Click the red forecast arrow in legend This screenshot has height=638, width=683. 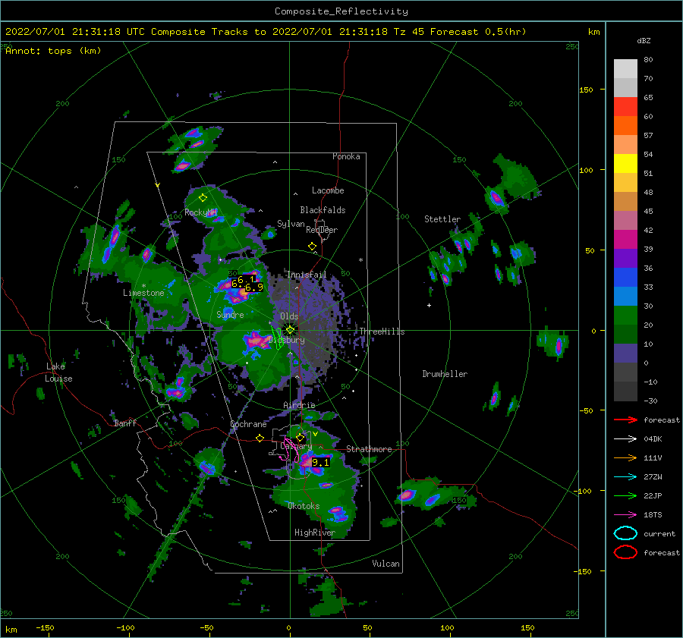(625, 420)
